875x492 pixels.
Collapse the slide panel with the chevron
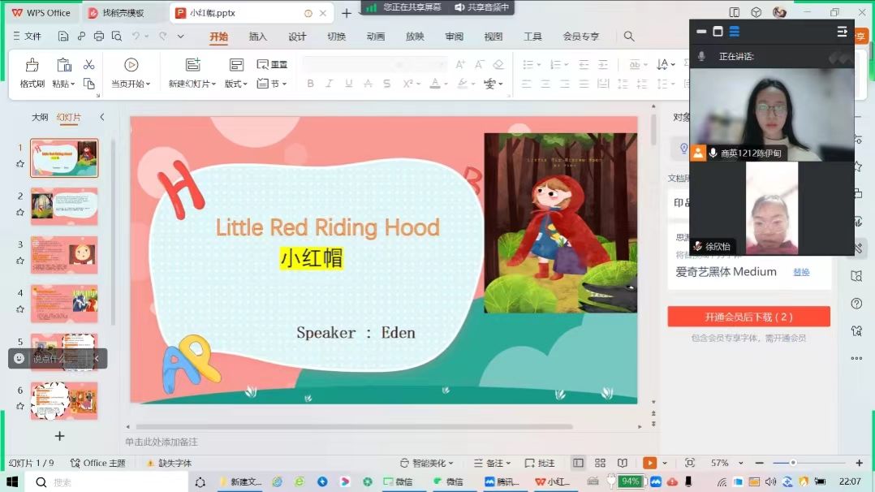[x=102, y=117]
